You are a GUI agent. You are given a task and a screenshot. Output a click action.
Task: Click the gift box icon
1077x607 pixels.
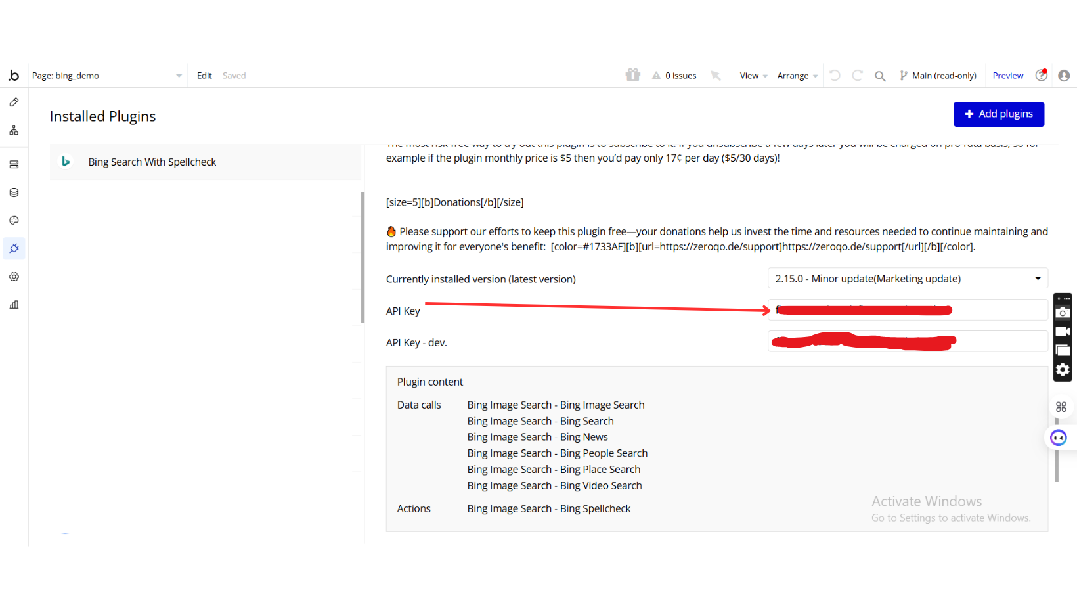coord(632,75)
